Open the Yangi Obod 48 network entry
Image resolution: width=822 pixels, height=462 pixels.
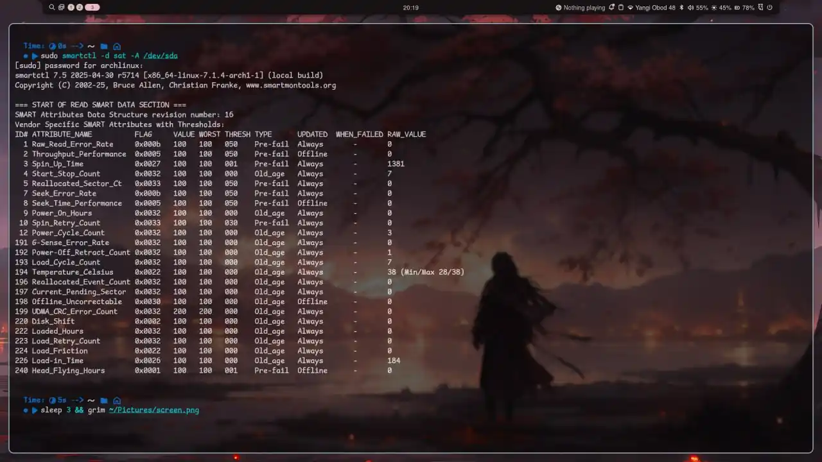click(655, 8)
